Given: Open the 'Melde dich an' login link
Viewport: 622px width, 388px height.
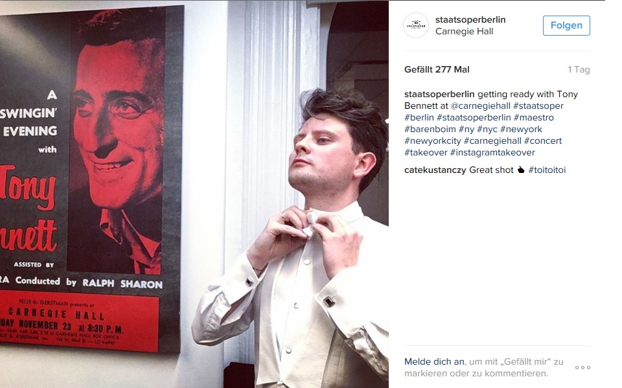Looking at the screenshot, I should click(434, 362).
